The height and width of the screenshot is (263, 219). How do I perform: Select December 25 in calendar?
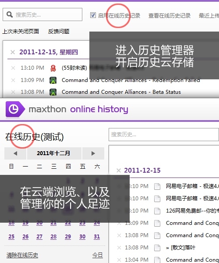(11, 237)
